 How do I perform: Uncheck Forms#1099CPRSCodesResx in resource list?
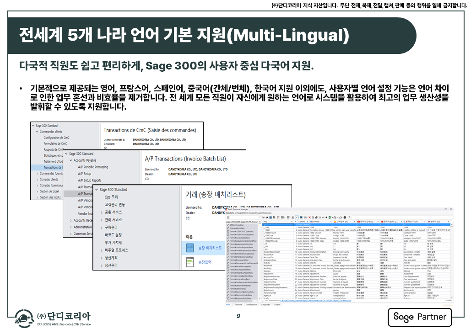tap(228, 232)
